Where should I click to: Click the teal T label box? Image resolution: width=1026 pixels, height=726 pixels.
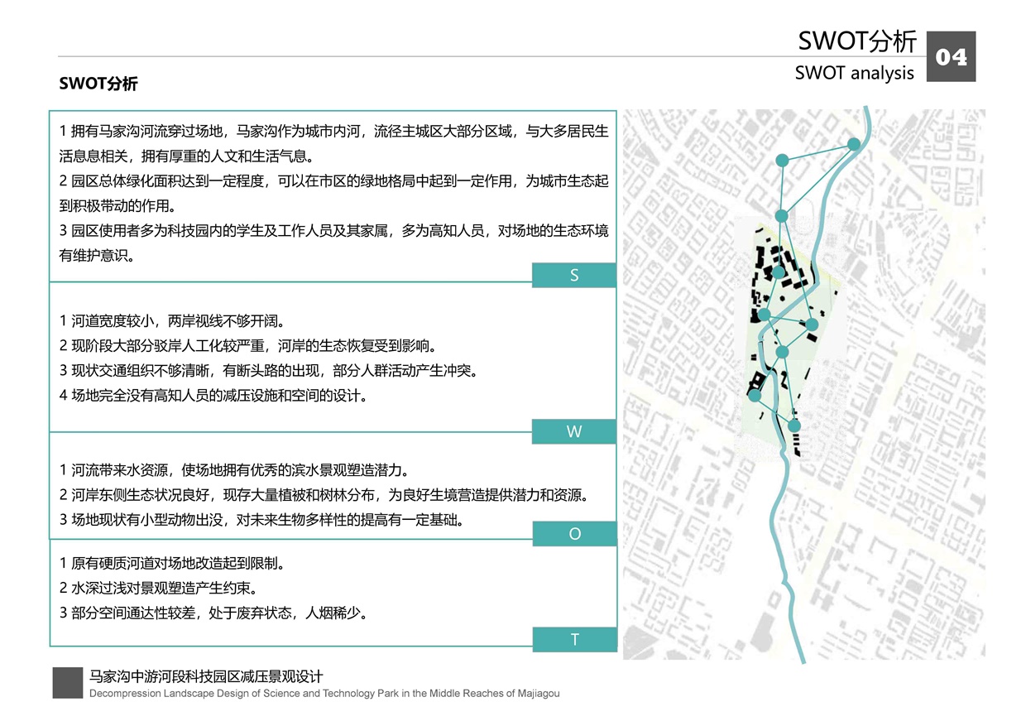point(574,640)
